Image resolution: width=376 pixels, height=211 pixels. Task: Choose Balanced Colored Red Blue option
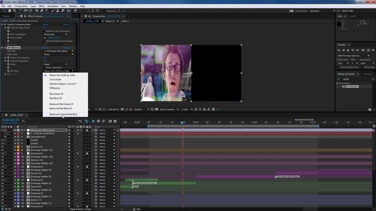63,114
